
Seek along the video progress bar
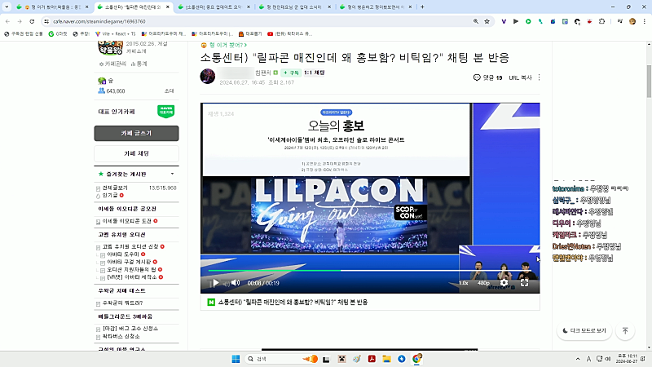coord(369,271)
